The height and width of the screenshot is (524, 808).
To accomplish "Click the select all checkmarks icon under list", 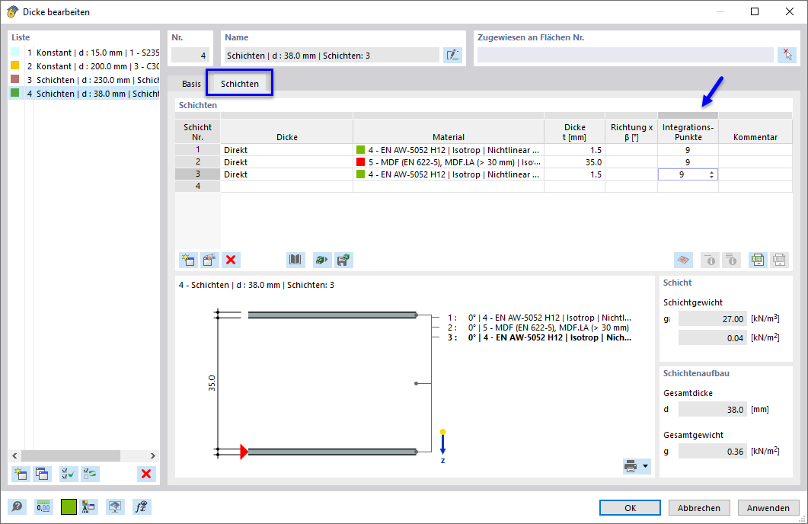I will 69,474.
